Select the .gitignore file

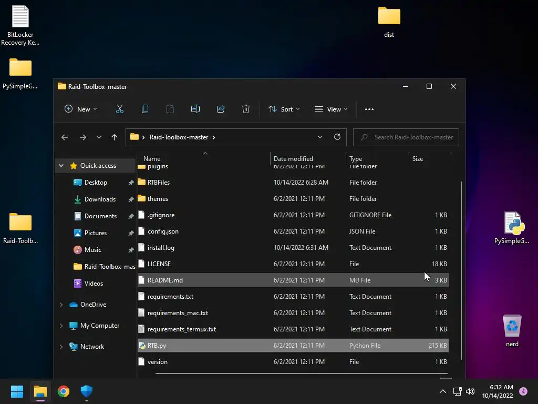[293, 215]
